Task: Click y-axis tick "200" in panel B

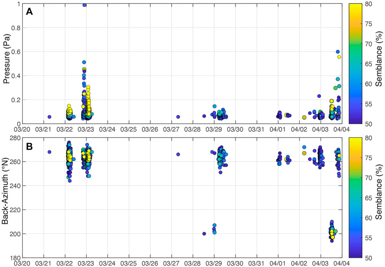Action: pyautogui.click(x=14, y=234)
